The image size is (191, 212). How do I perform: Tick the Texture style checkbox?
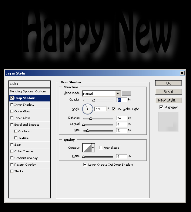tap(16, 138)
